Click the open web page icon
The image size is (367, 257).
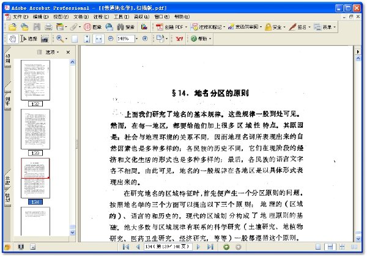point(24,27)
